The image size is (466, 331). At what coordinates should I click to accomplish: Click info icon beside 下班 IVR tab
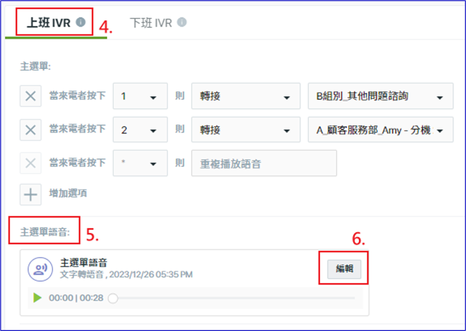tap(182, 22)
